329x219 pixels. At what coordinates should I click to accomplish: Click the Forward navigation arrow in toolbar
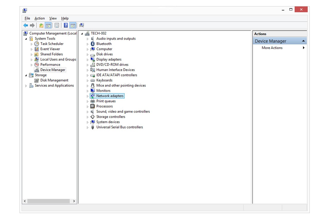(32, 25)
